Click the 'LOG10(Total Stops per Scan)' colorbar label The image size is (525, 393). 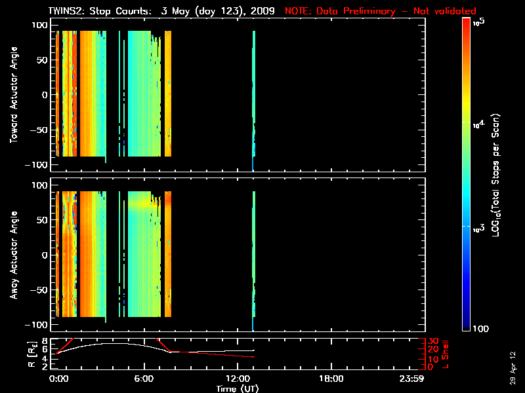[497, 174]
